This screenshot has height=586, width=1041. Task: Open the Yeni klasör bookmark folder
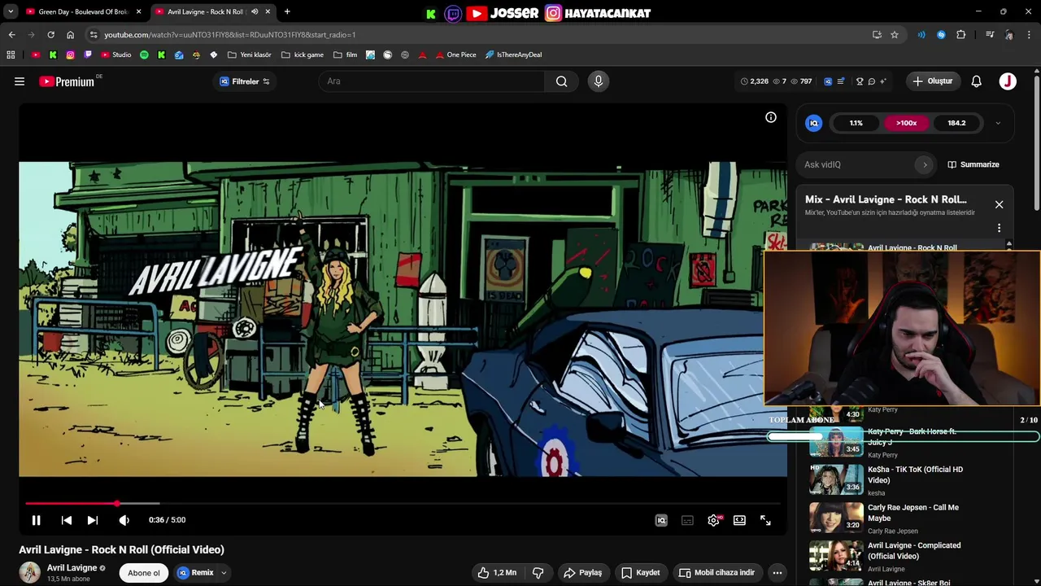(x=250, y=55)
